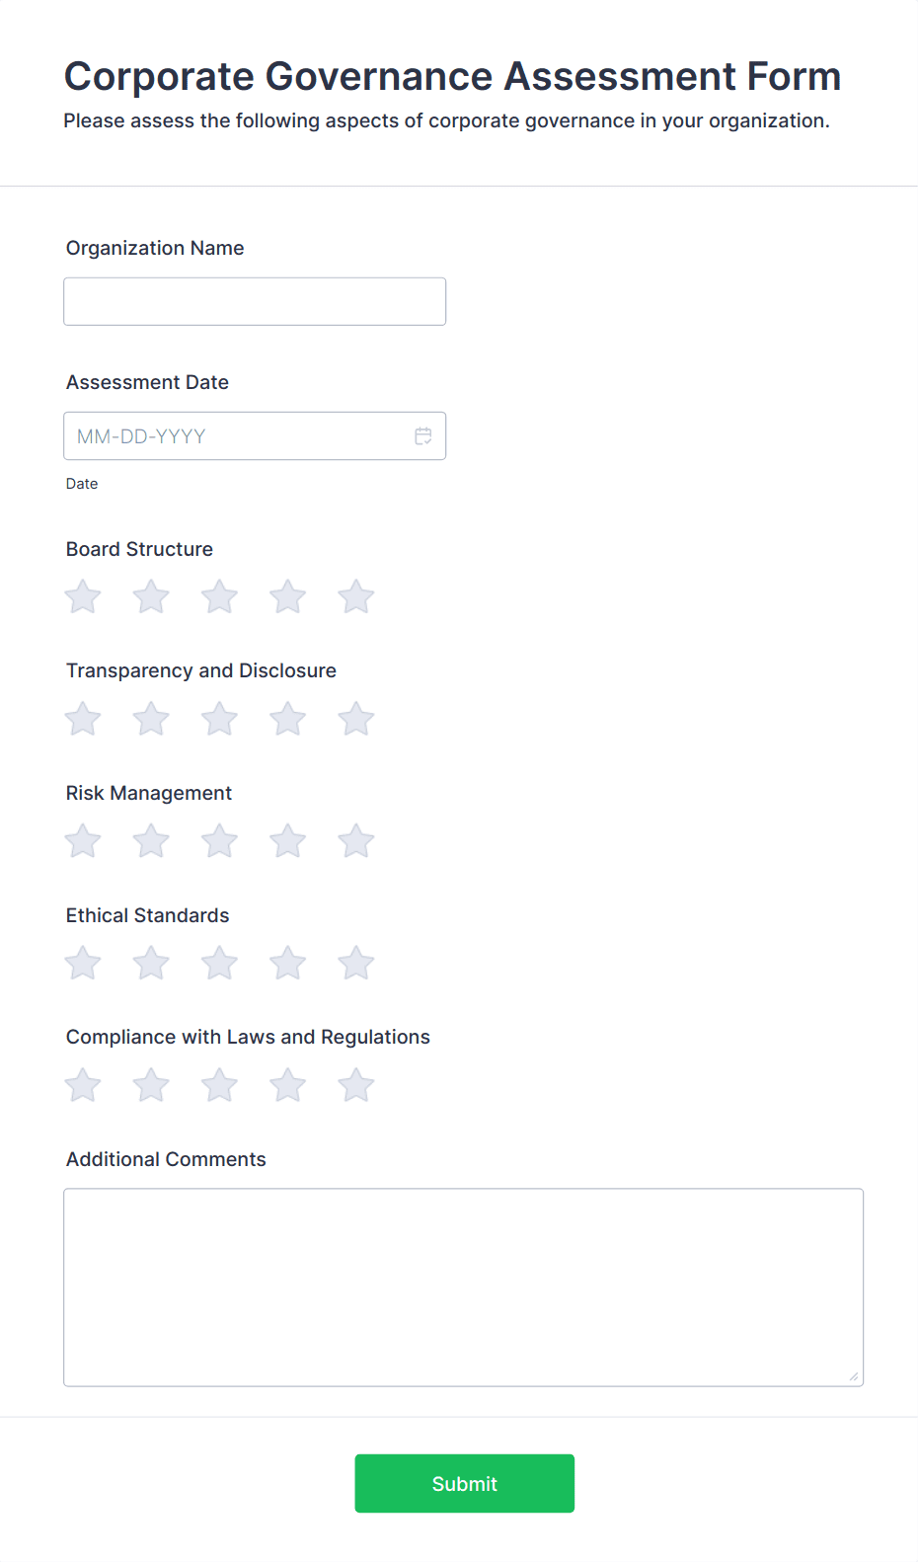Rate Compliance with Laws one star

(83, 1086)
